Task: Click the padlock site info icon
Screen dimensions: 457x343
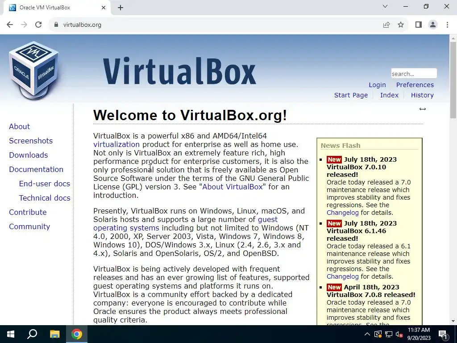Action: [56, 25]
